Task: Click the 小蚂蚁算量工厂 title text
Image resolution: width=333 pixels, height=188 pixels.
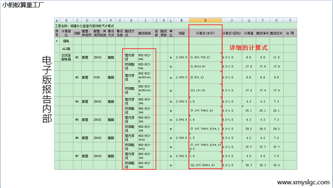Action: pos(23,5)
